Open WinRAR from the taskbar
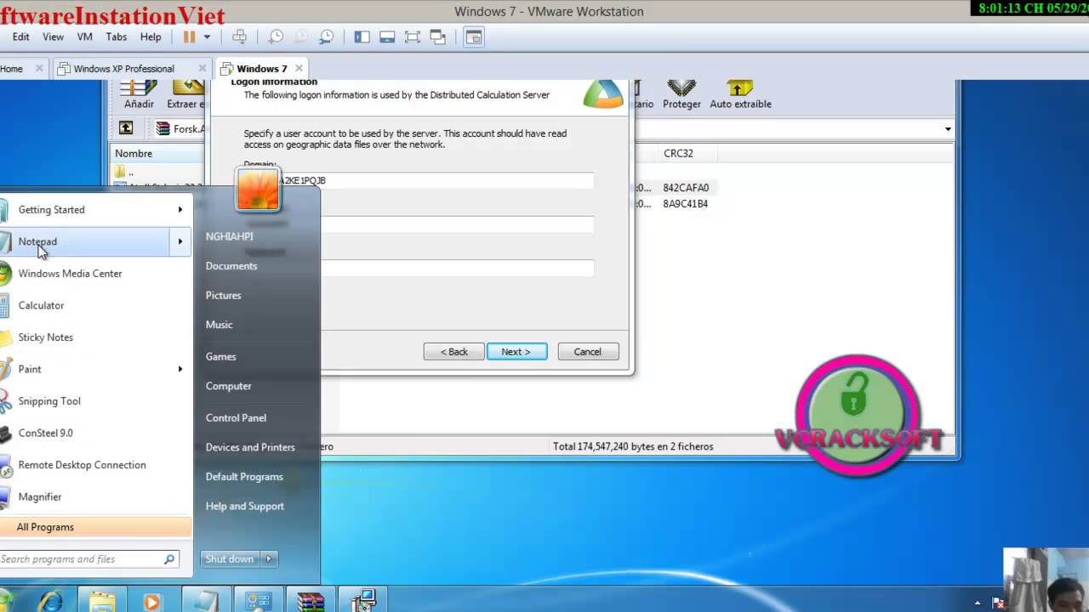 click(x=311, y=602)
